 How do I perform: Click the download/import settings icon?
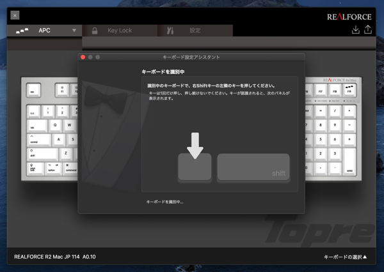coord(356,30)
